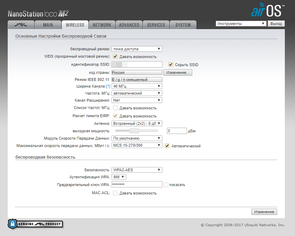Open the Антенна dropdown

(137, 123)
